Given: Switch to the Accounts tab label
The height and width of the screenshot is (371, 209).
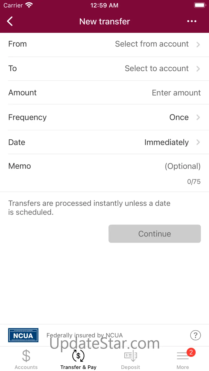Looking at the screenshot, I should point(26,367).
